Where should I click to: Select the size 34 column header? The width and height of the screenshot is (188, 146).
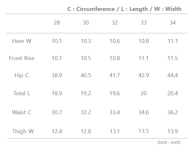172,23
